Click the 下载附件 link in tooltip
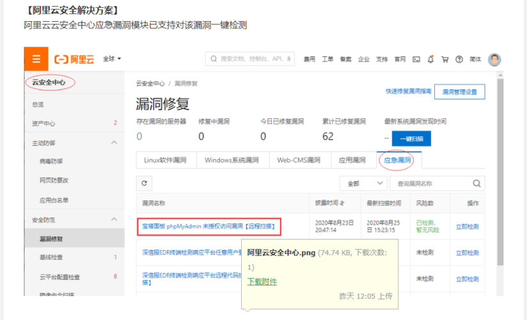 [262, 282]
